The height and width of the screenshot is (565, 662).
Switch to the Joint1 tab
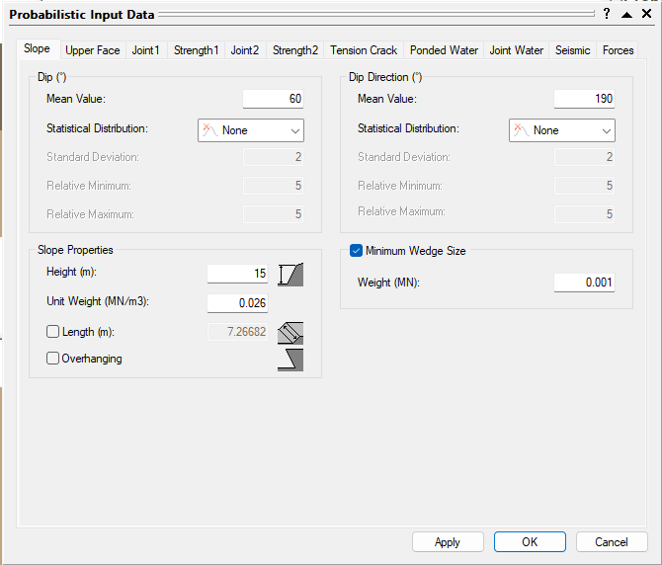tap(146, 50)
